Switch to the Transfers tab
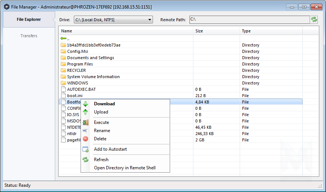Image resolution: width=326 pixels, height=192 pixels. [x=29, y=36]
